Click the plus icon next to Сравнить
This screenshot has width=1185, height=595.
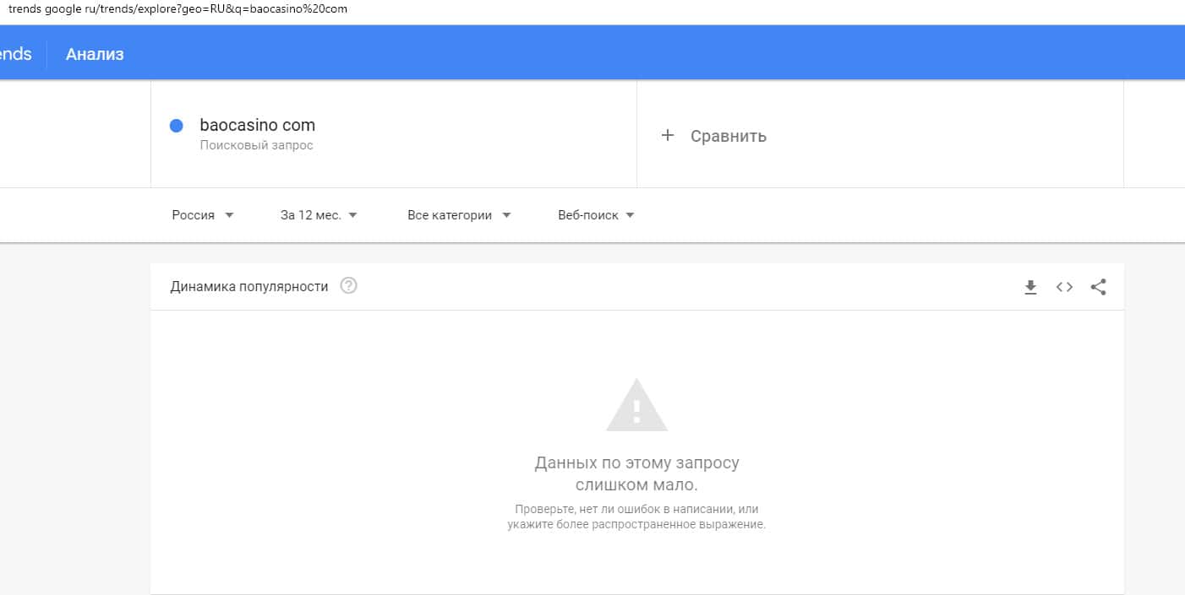[668, 135]
